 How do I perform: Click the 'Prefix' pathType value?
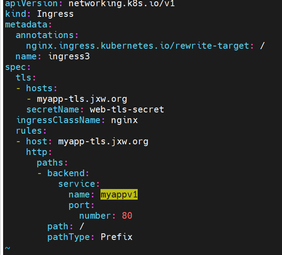(x=116, y=237)
